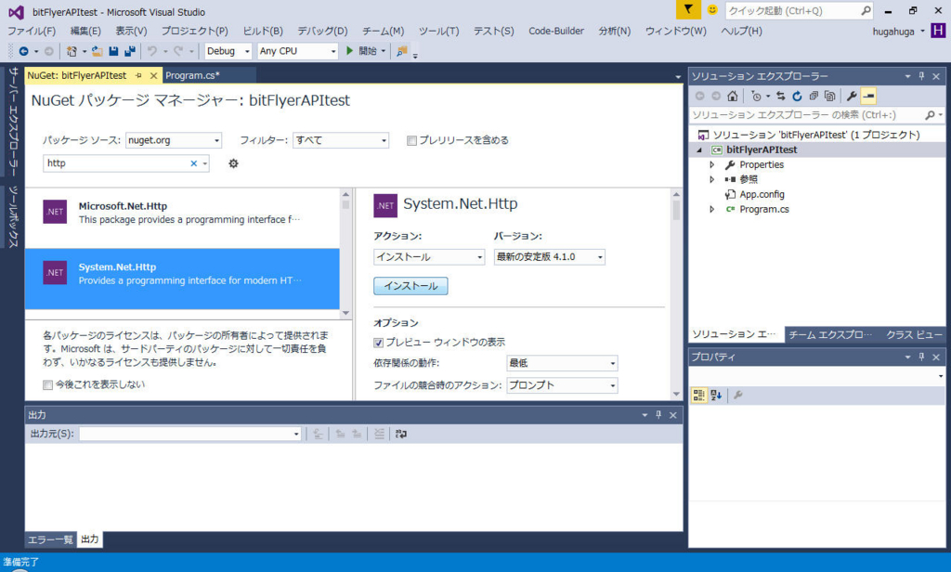Click the Save floppy disk icon
This screenshot has width=951, height=572.
tap(113, 52)
